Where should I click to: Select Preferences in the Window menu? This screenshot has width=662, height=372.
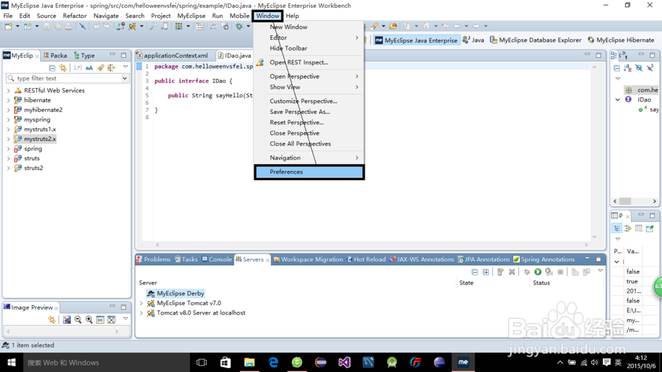pyautogui.click(x=309, y=172)
